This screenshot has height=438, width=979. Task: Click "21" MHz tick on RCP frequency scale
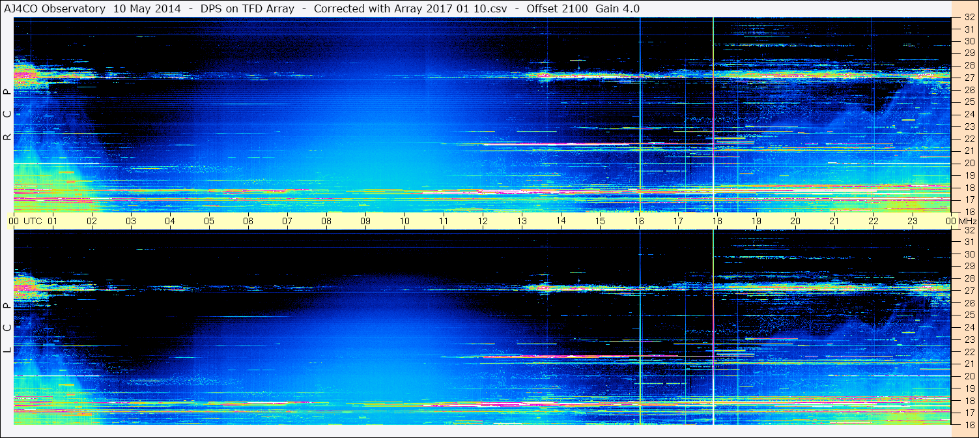coord(969,151)
